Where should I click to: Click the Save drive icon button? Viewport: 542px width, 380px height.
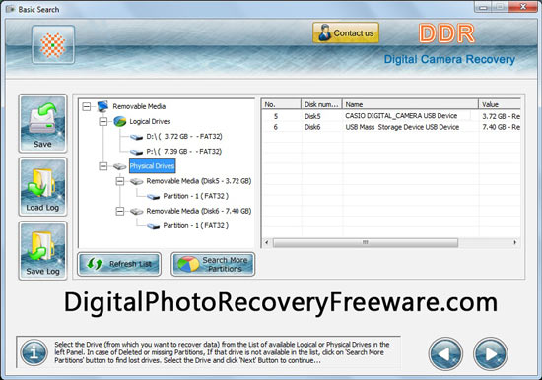pos(42,123)
